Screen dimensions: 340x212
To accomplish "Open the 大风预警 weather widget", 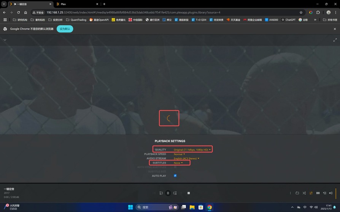I will 12,207.
